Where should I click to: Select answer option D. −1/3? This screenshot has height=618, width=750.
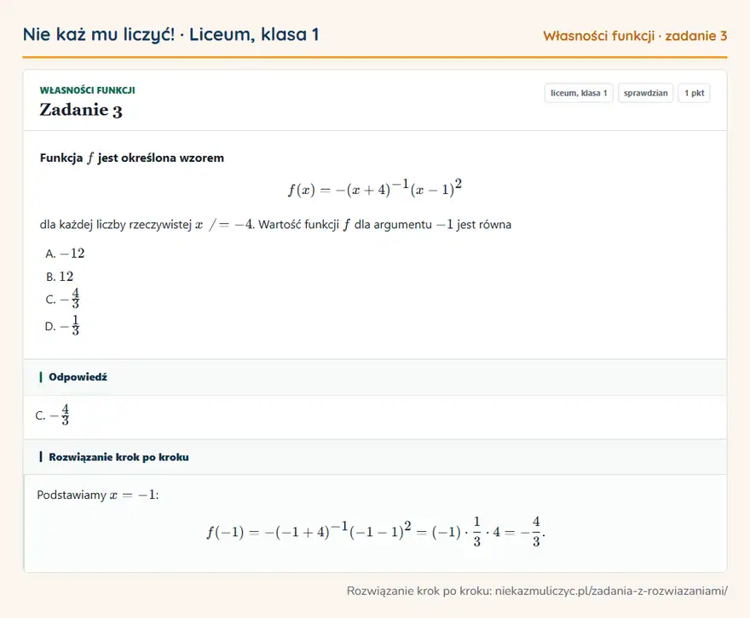[x=62, y=325]
